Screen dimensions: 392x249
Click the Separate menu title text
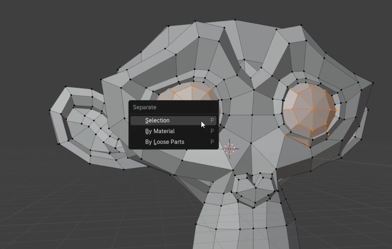tap(145, 107)
